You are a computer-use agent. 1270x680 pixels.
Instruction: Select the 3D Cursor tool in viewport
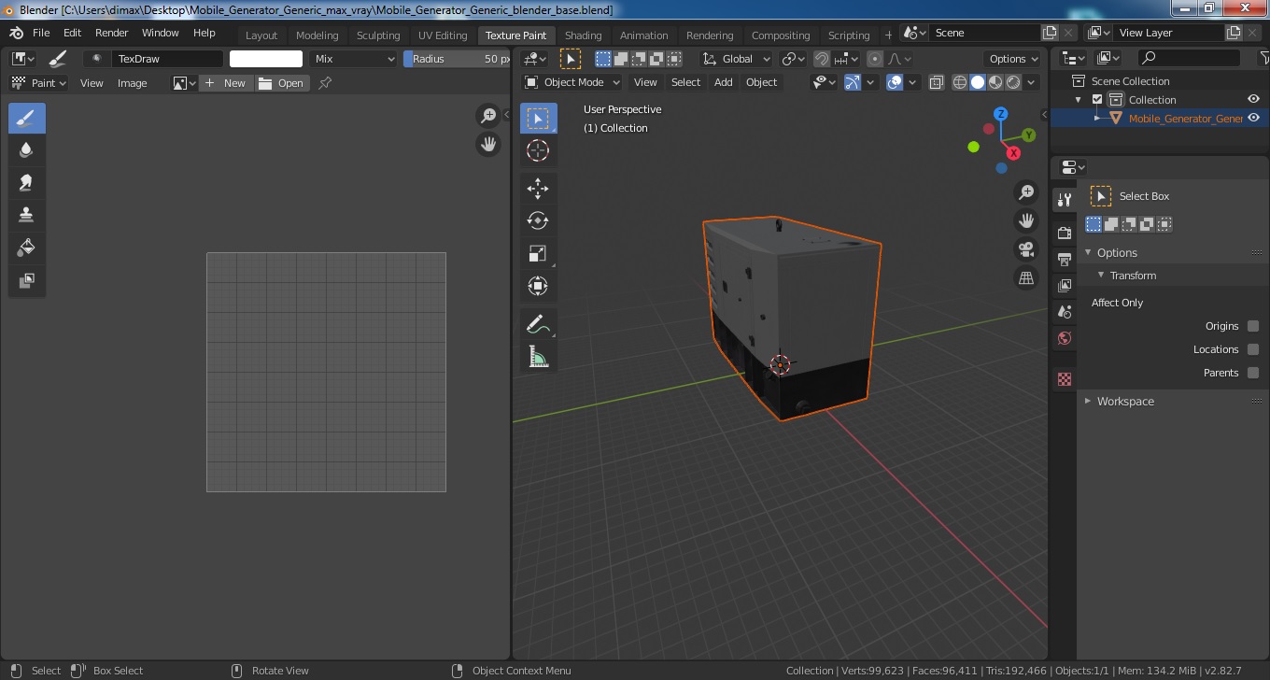tap(538, 150)
